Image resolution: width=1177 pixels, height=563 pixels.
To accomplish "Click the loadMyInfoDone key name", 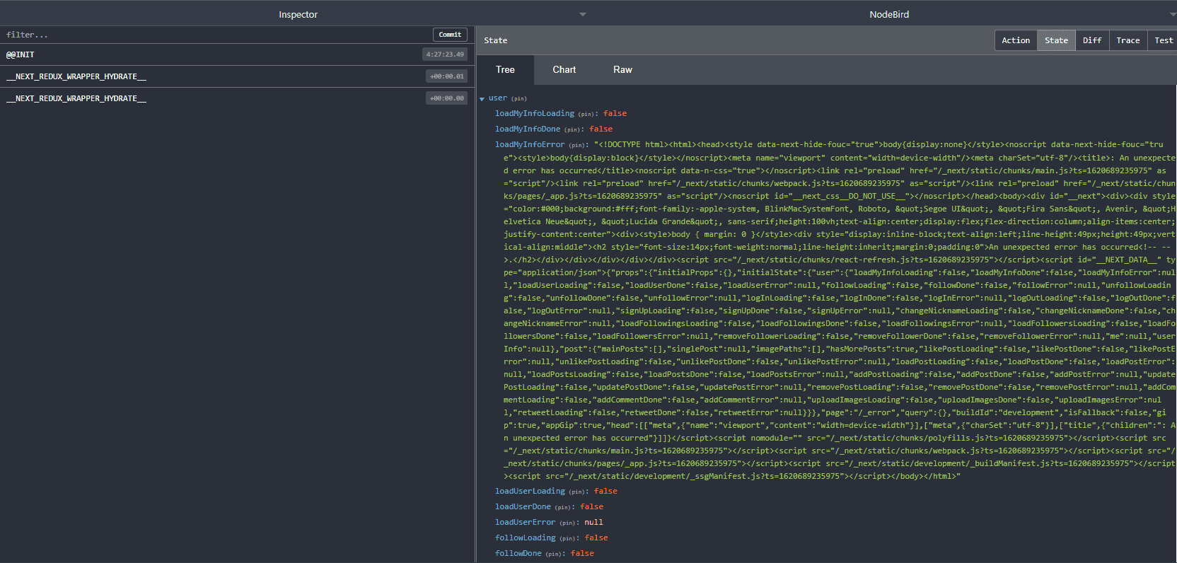I will click(528, 129).
